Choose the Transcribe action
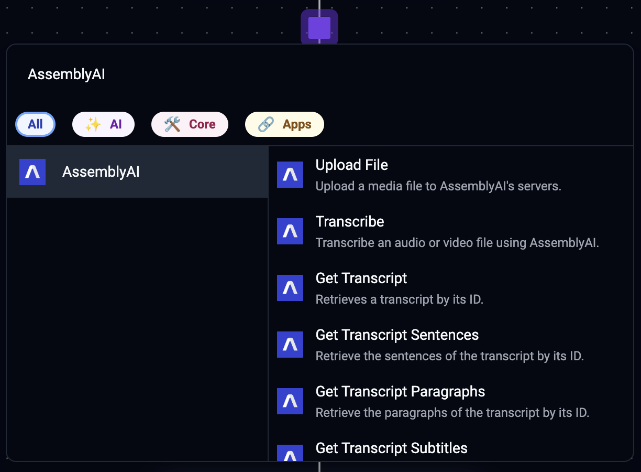This screenshot has width=641, height=472. coord(450,231)
